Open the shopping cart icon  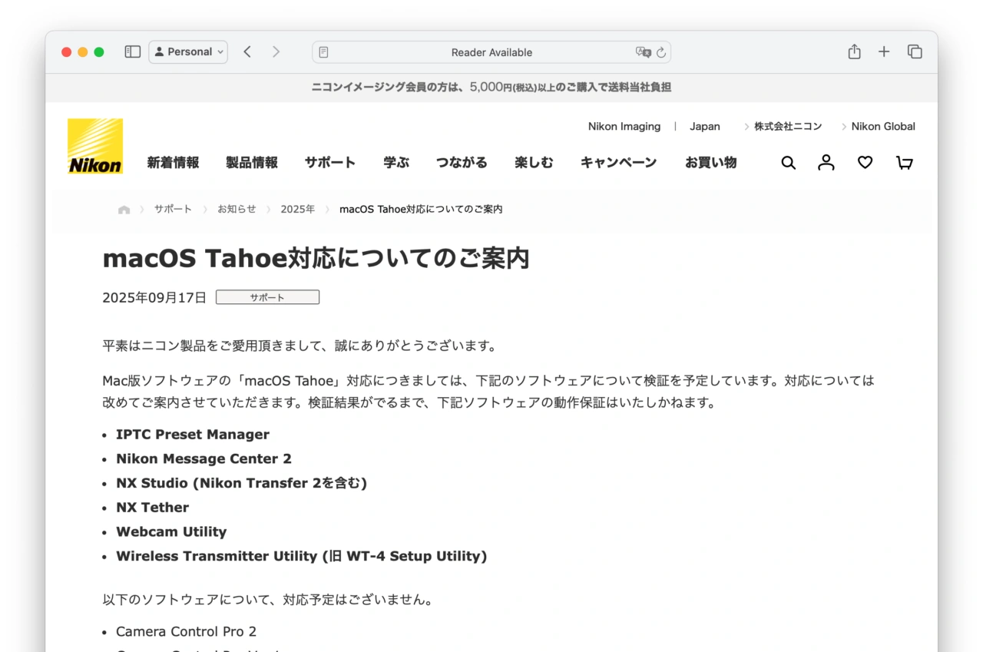(x=904, y=163)
